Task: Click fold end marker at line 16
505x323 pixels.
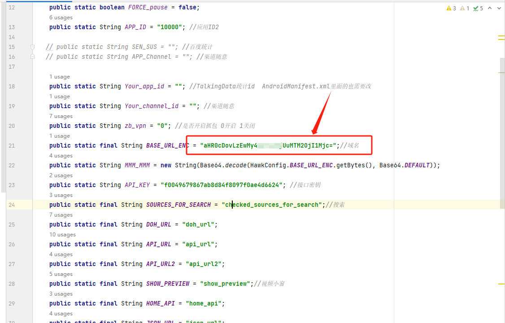Action: (33, 57)
